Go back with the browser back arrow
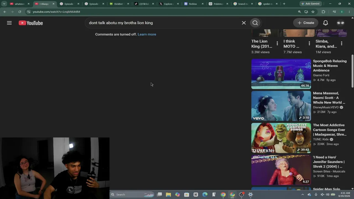Image resolution: width=354 pixels, height=199 pixels. click(x=5, y=12)
